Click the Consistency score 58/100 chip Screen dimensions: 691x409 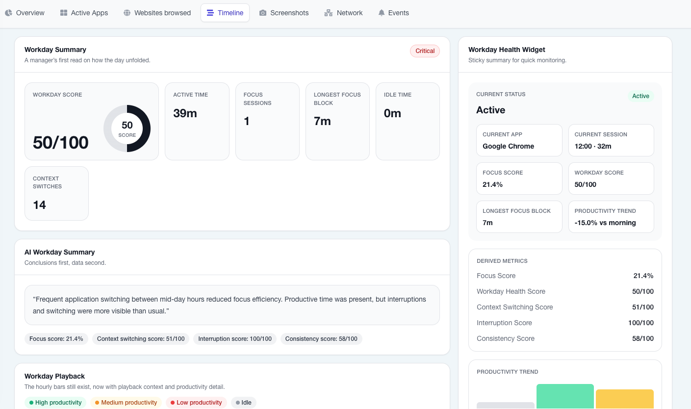point(321,339)
